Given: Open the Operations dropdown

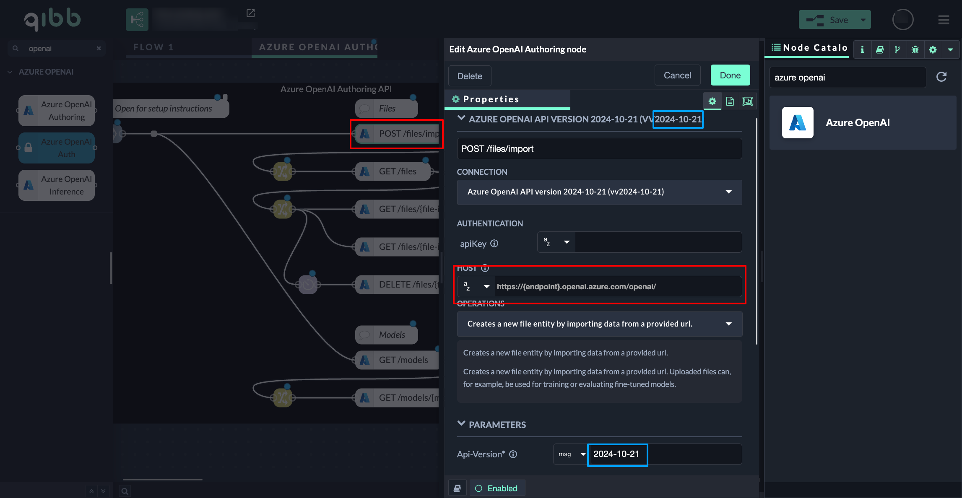Looking at the screenshot, I should tap(599, 324).
